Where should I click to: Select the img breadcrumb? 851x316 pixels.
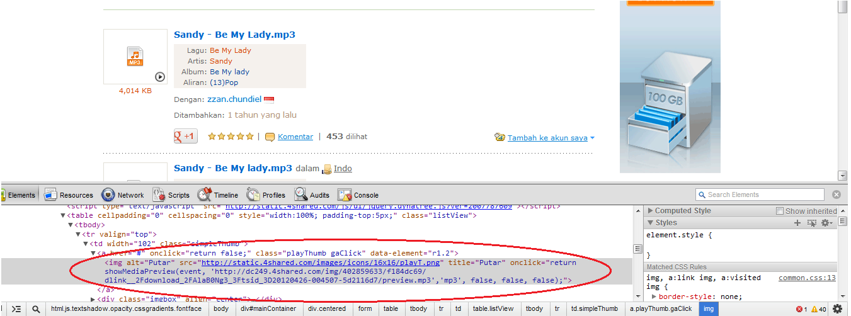tap(709, 309)
